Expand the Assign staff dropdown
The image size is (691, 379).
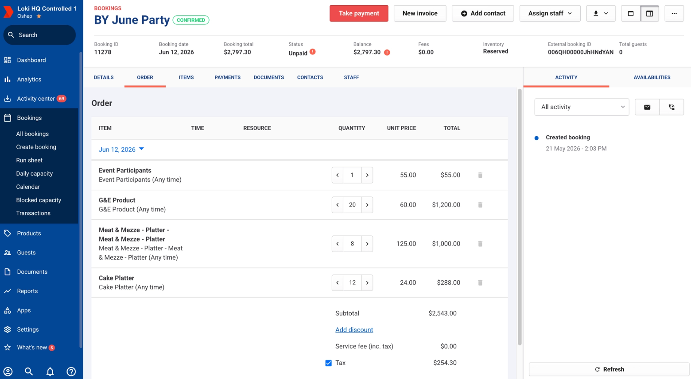550,13
